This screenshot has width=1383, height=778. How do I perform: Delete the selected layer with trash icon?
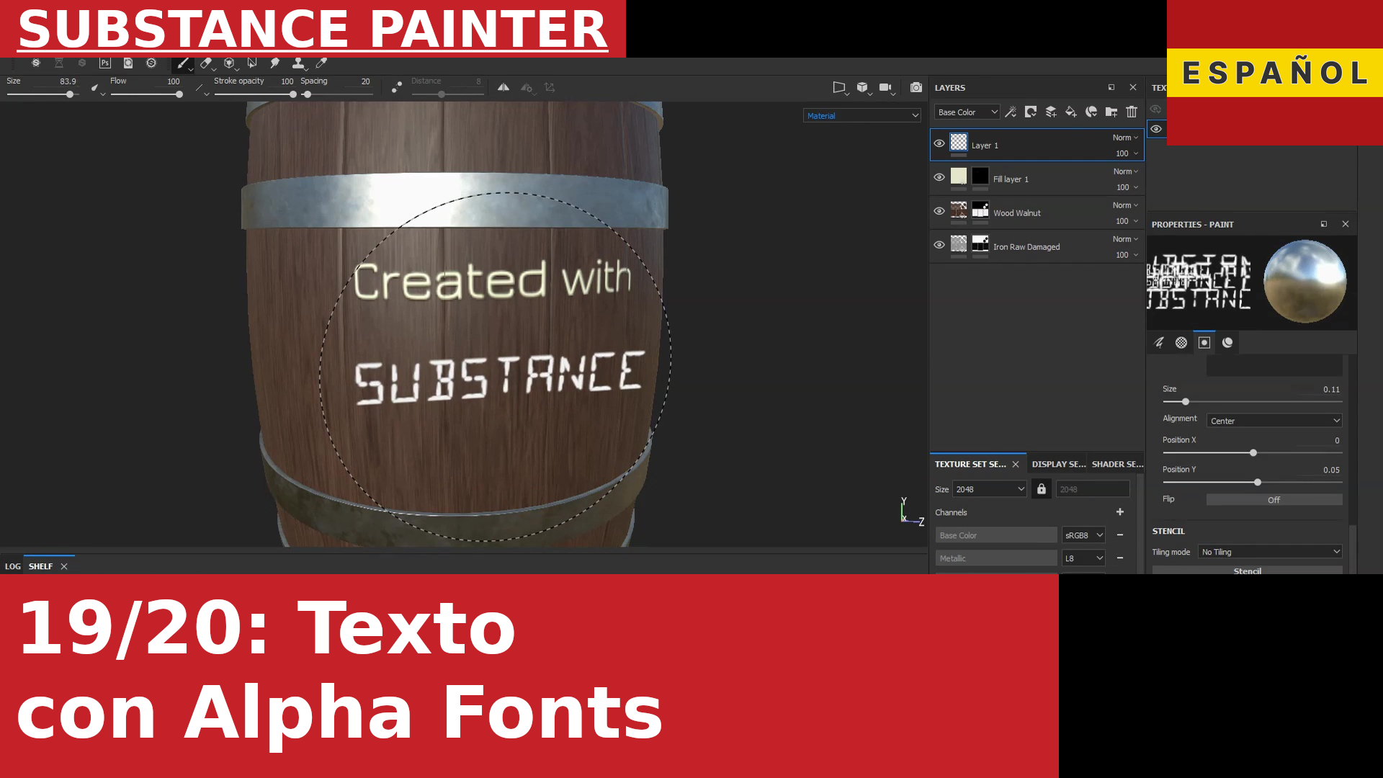point(1132,112)
